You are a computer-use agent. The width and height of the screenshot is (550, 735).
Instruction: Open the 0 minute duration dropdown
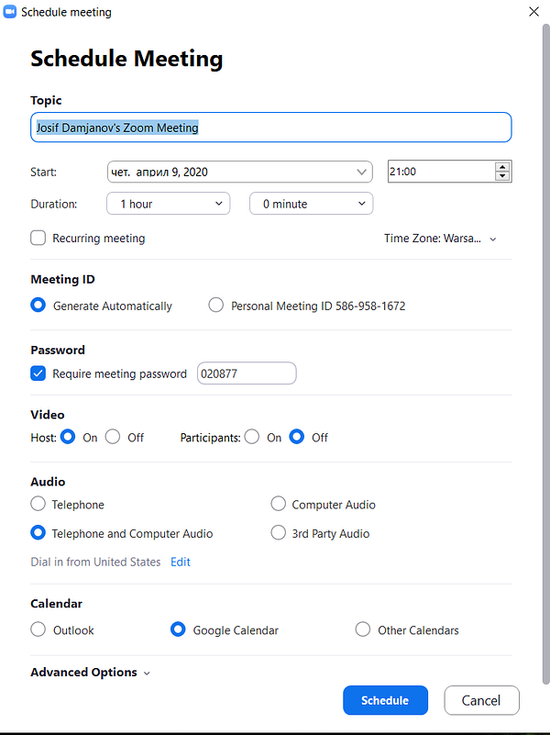(x=312, y=204)
